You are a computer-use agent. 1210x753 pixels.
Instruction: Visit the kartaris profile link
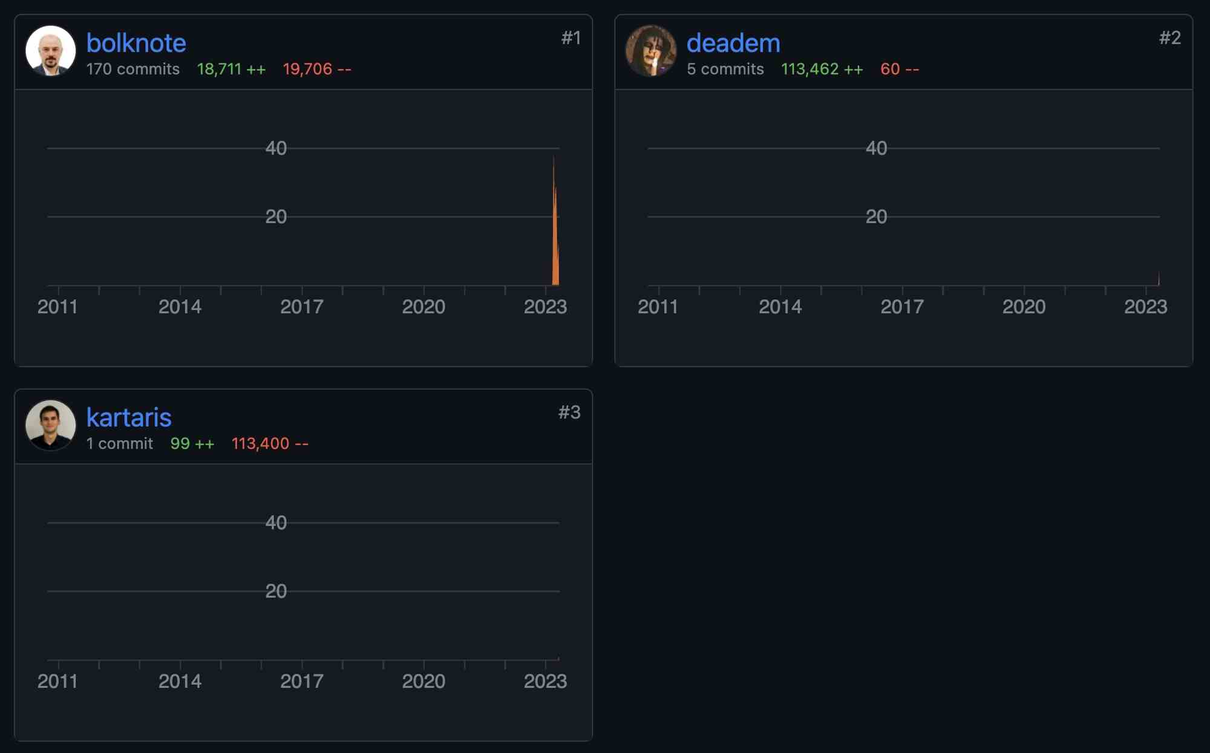coord(129,417)
